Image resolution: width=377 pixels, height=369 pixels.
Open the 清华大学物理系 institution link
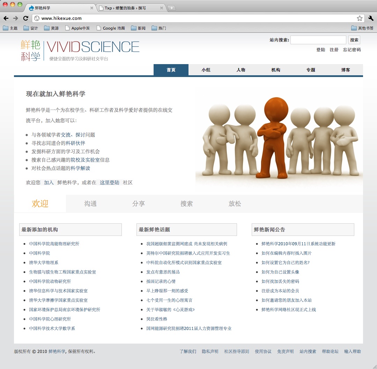tap(44, 263)
